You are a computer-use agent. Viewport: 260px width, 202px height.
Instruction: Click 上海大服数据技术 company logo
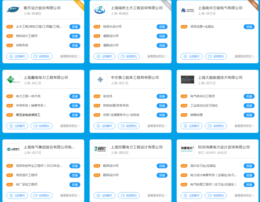[188, 80]
